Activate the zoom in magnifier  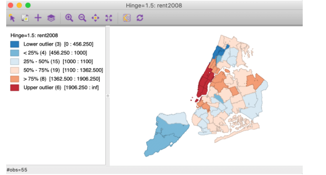(x=69, y=18)
